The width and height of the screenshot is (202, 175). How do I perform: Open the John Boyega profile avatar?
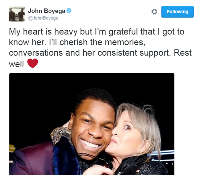tap(17, 14)
